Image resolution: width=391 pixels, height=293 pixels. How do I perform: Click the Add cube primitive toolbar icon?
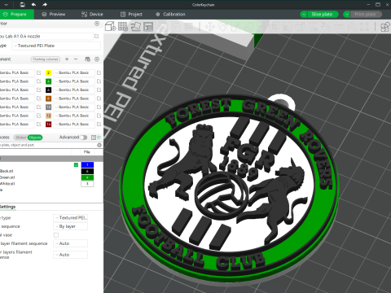point(110,27)
